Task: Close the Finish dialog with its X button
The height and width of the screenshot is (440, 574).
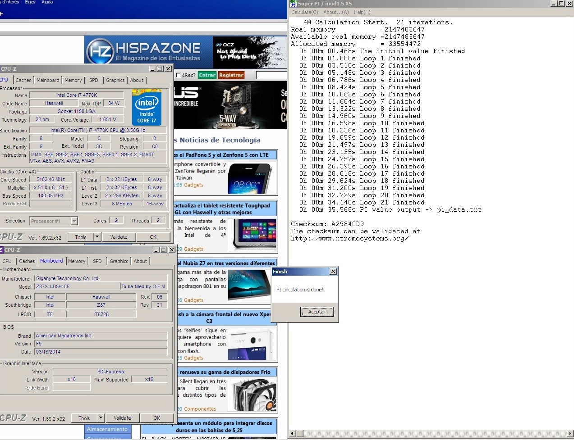Action: point(333,272)
